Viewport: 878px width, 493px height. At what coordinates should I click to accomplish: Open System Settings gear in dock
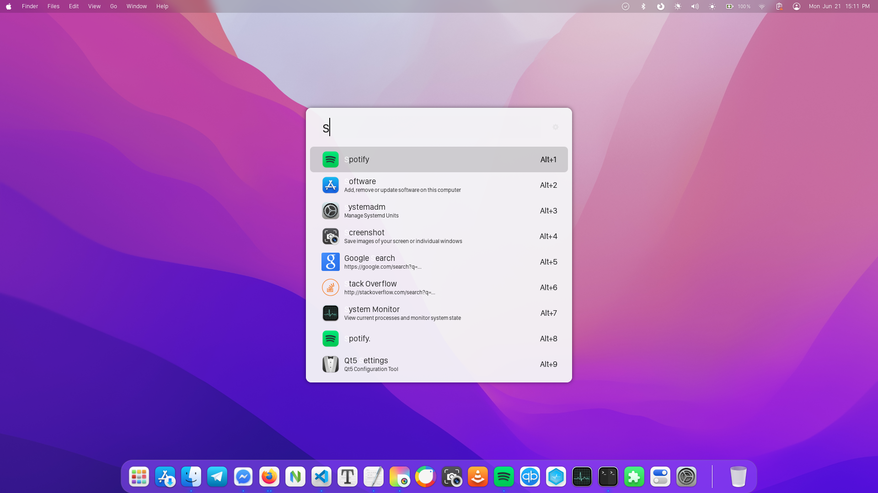pyautogui.click(x=686, y=477)
